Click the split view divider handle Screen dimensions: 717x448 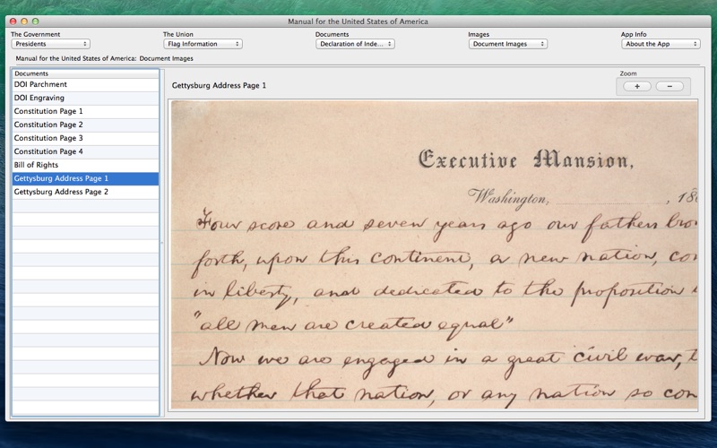[x=162, y=243]
